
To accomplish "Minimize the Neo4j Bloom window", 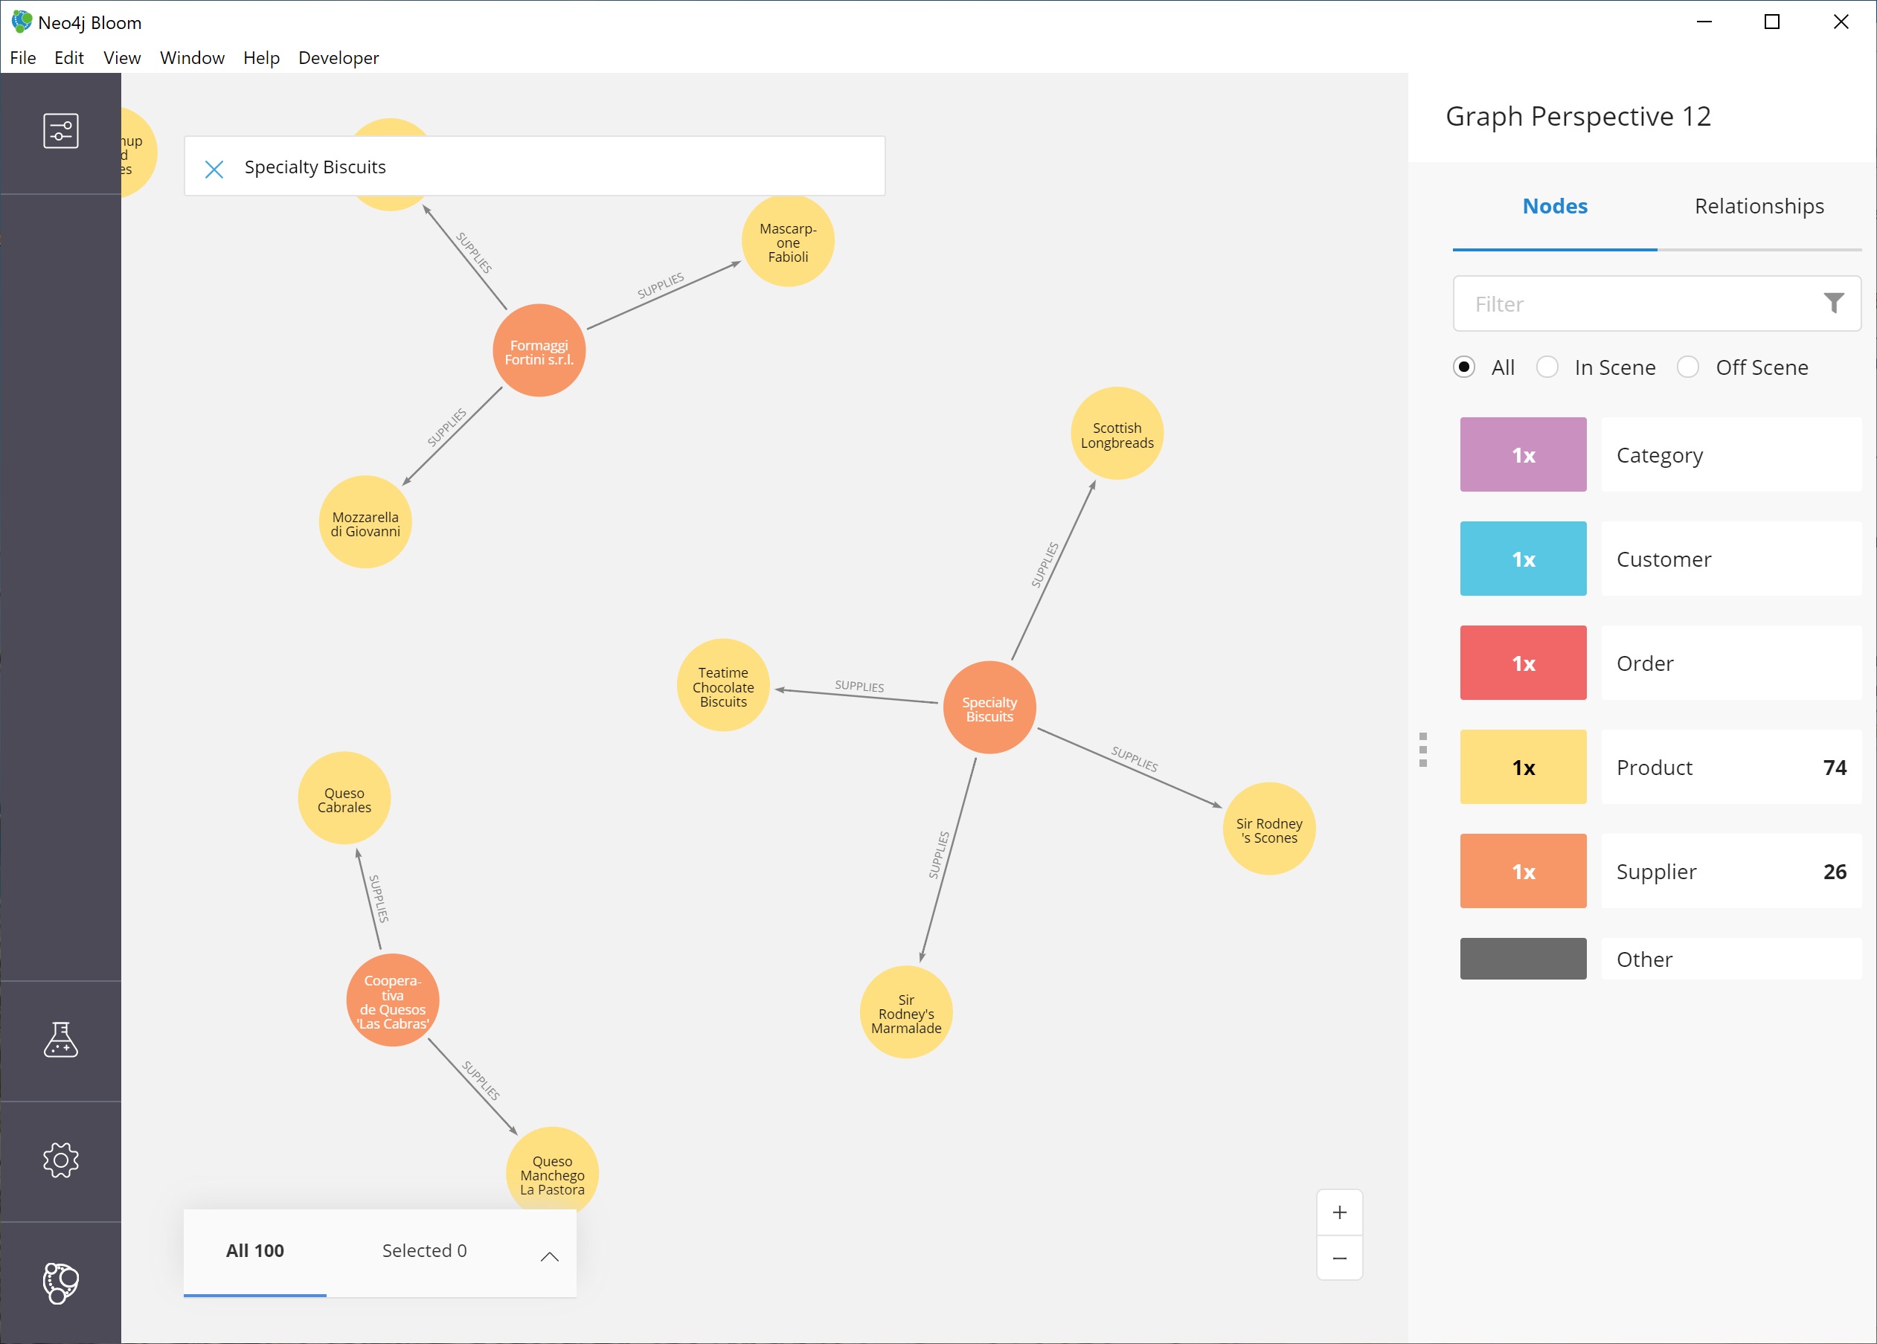I will point(1704,22).
